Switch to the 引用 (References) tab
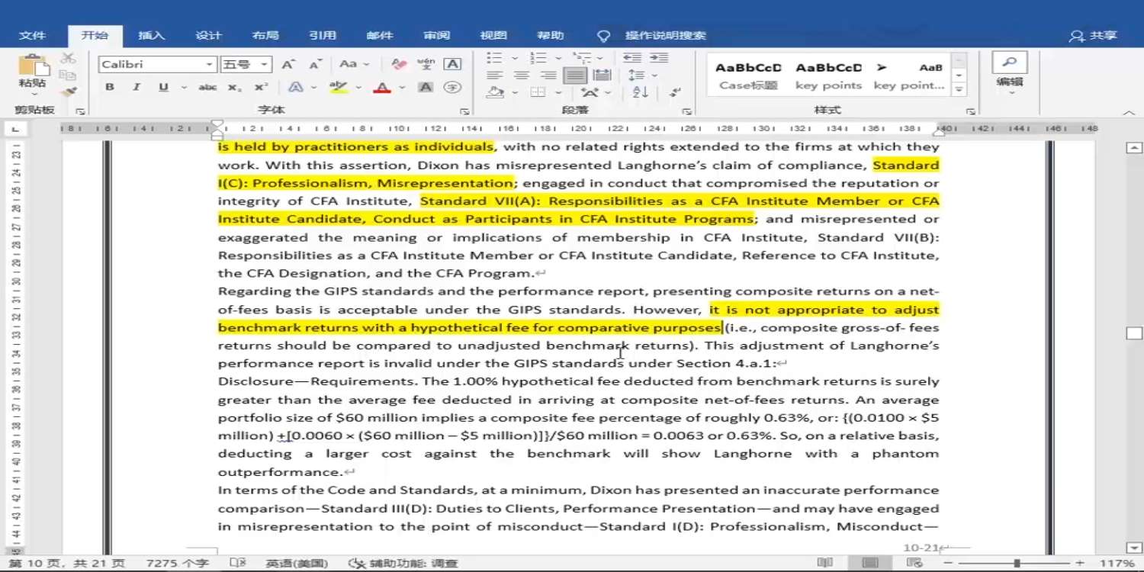This screenshot has height=572, width=1144. [x=323, y=35]
